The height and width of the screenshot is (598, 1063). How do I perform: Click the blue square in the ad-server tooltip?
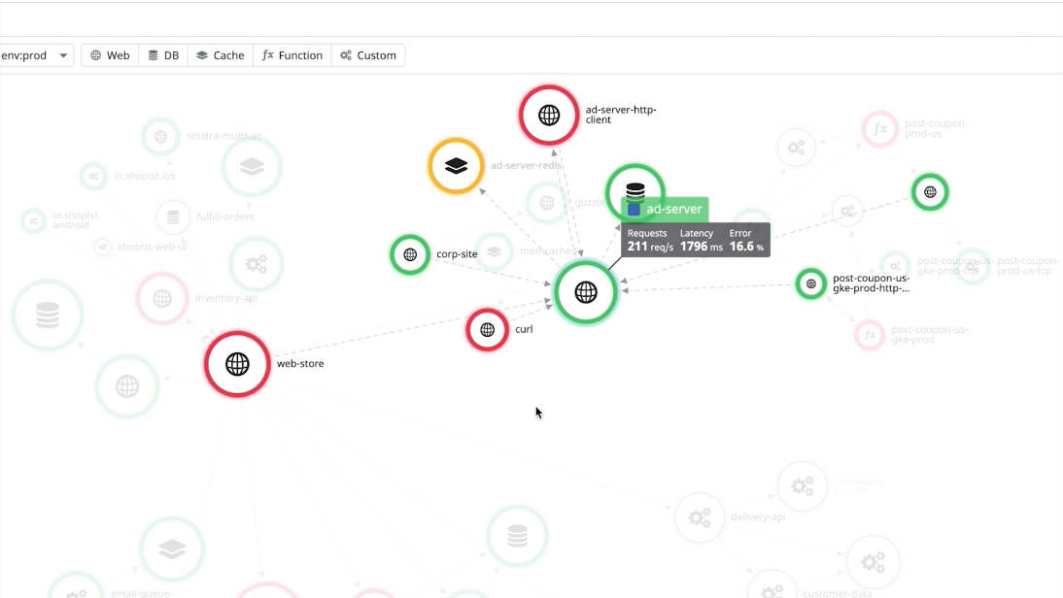coord(634,210)
